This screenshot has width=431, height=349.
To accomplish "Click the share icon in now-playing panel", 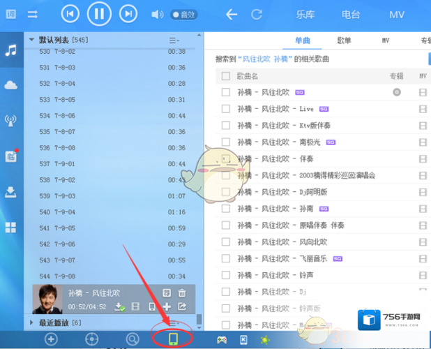I will (182, 306).
